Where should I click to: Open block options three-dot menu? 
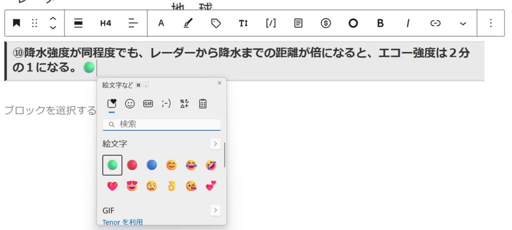[x=491, y=23]
